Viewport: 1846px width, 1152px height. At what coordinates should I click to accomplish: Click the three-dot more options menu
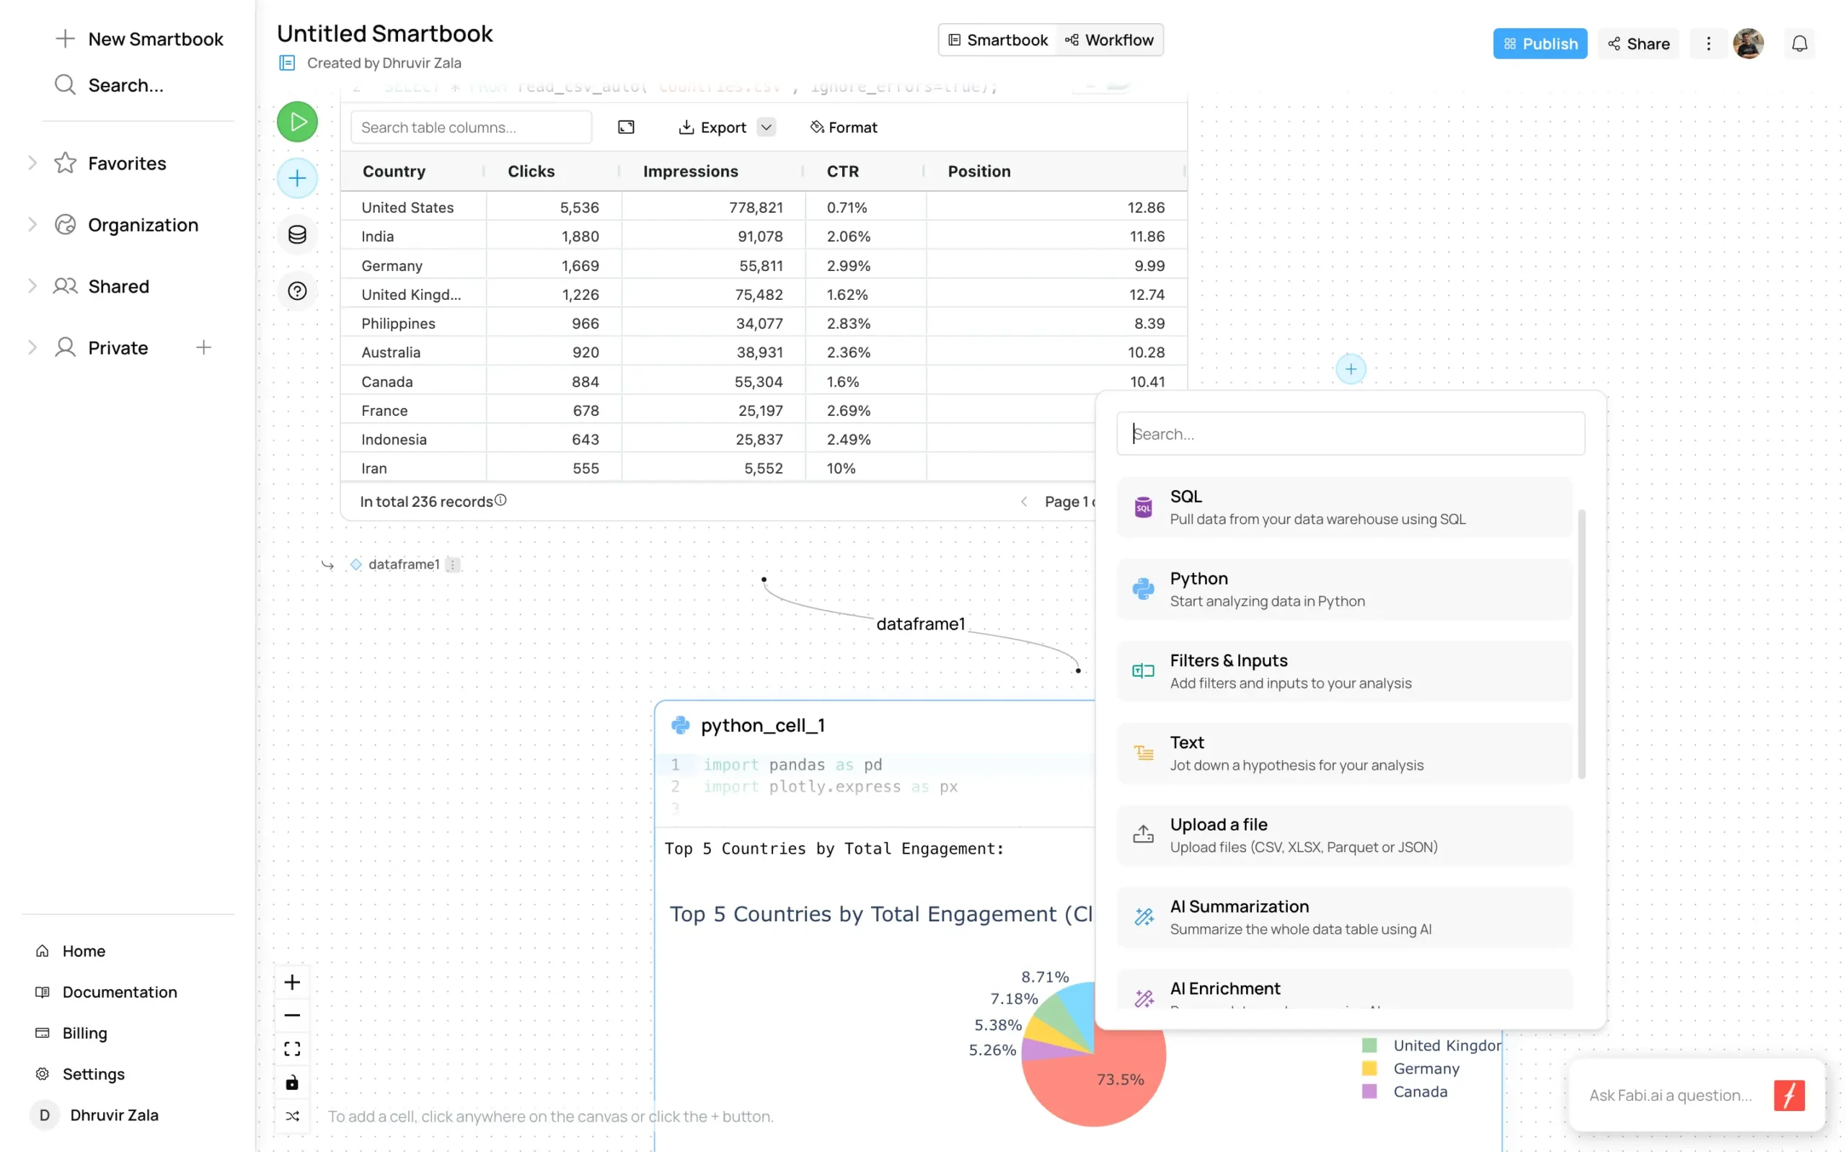(1708, 44)
